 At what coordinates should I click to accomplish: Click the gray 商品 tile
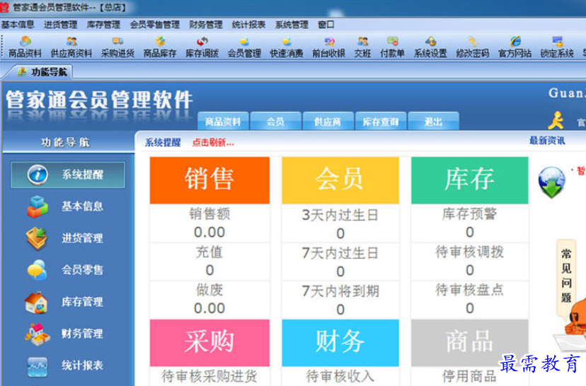tap(470, 343)
